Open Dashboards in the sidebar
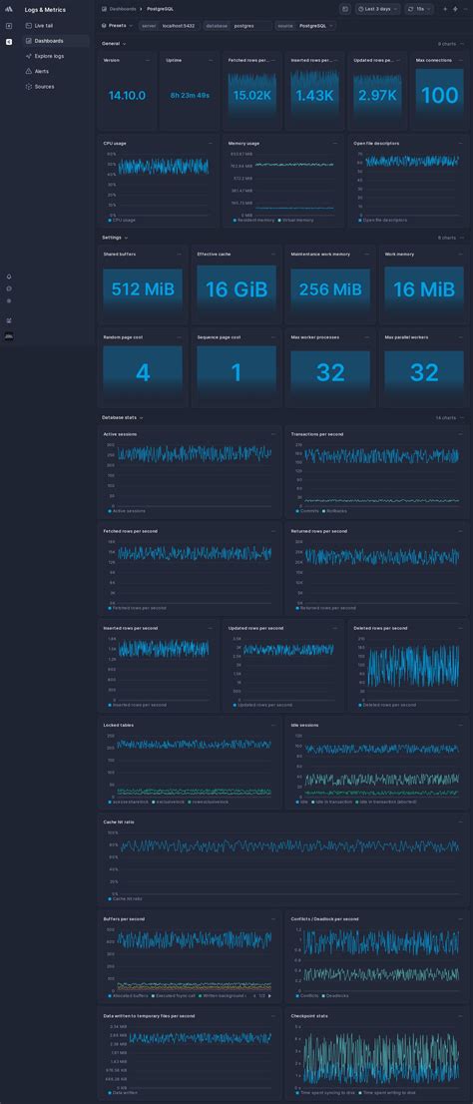The width and height of the screenshot is (473, 1104). (48, 41)
